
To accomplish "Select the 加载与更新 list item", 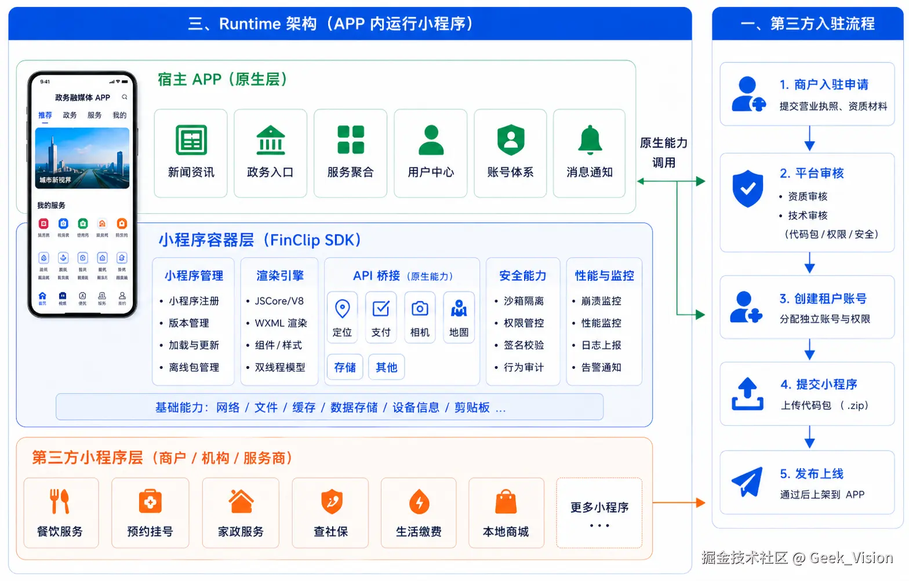I will [194, 345].
